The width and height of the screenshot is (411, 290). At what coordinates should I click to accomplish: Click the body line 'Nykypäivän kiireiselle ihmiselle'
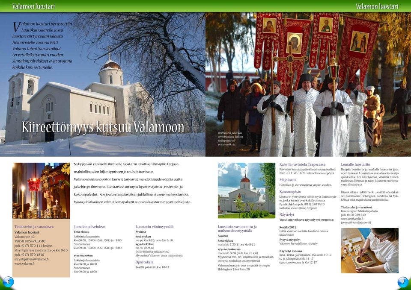126,164
